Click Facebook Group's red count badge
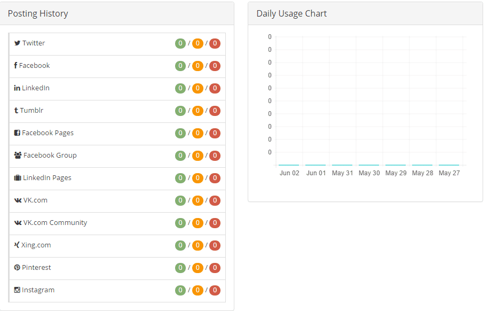 (215, 156)
